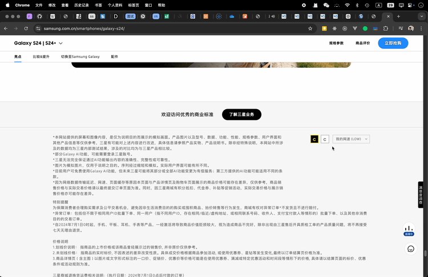428x277 pixels.
Task: Open the 满意度调查 survey side tab
Action: tap(421, 195)
